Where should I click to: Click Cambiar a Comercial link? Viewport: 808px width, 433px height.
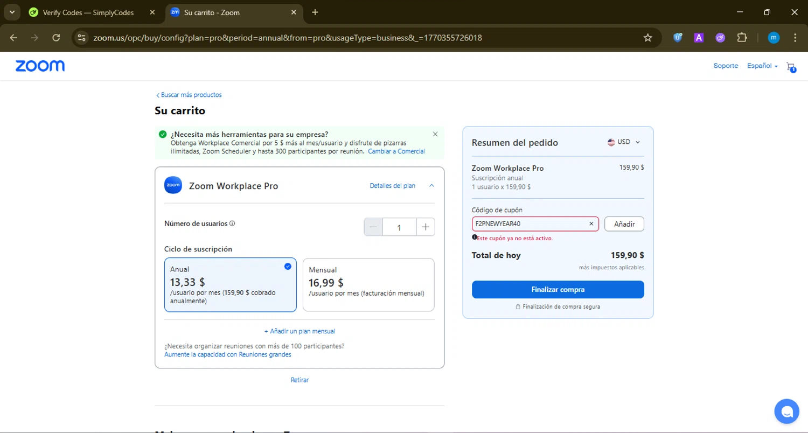396,151
